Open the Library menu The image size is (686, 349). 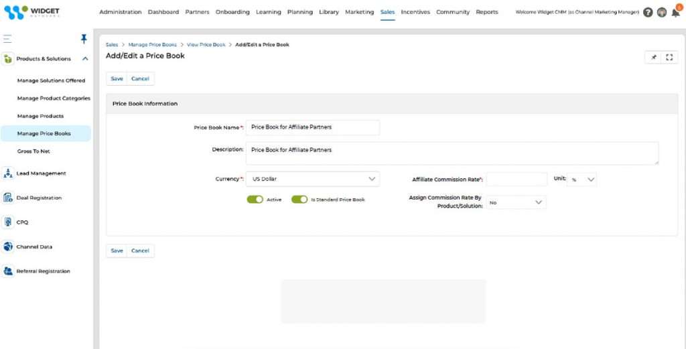tap(329, 12)
